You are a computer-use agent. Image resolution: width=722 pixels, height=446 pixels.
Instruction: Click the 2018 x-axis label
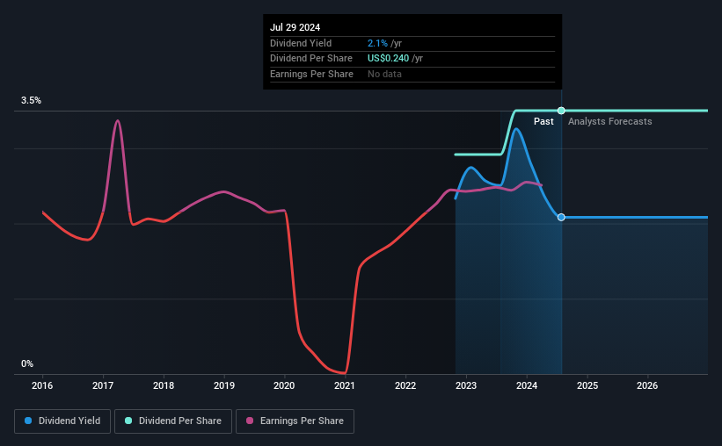[164, 385]
